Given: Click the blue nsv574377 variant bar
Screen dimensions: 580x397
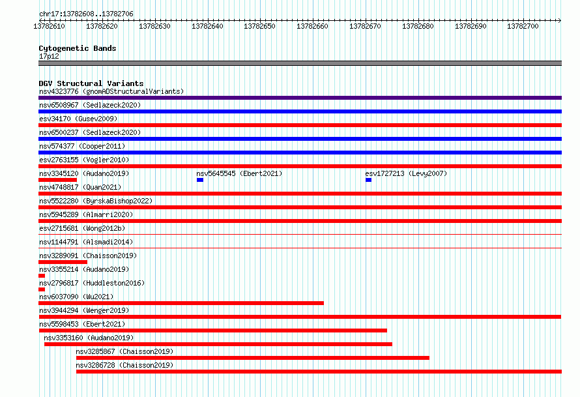Looking at the screenshot, I should click(x=300, y=153).
